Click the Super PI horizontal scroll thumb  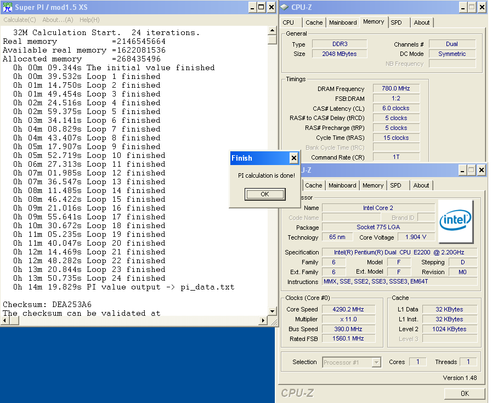point(14,321)
